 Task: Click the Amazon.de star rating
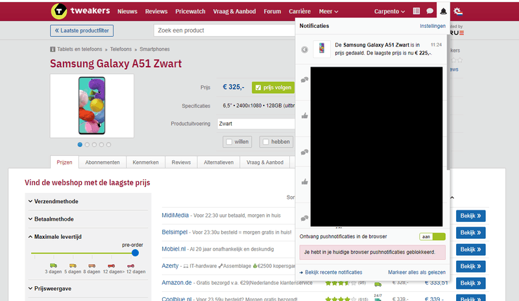click(x=341, y=283)
